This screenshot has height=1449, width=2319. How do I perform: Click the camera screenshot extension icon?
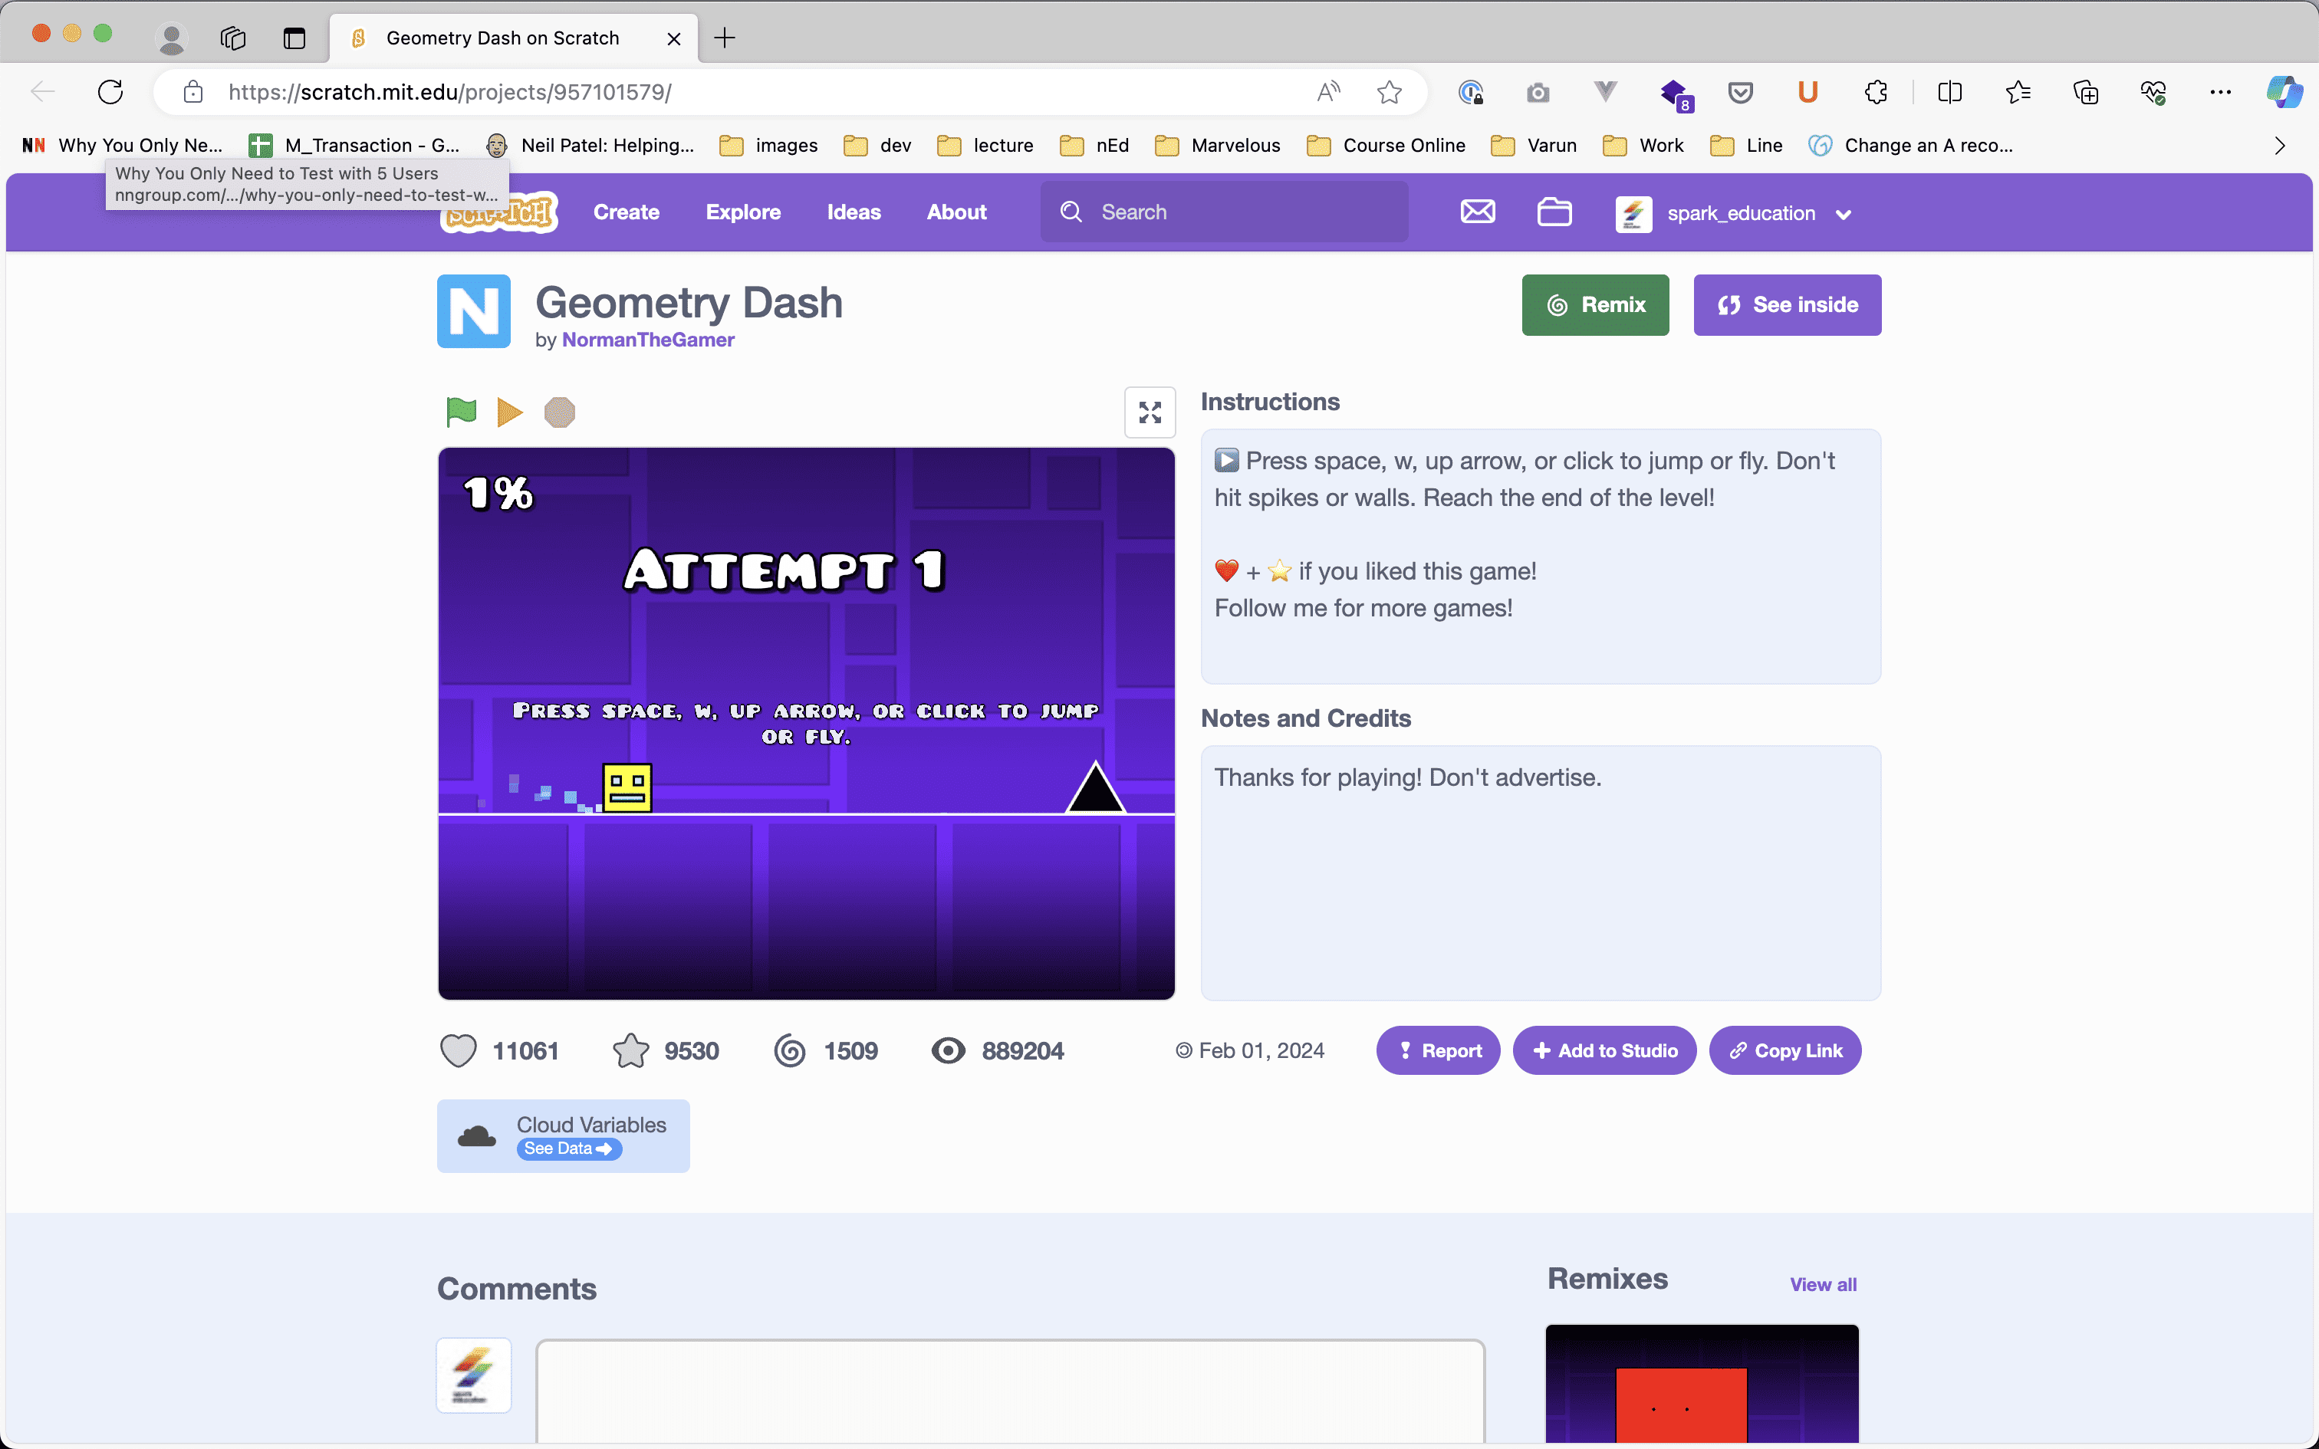pyautogui.click(x=1537, y=92)
